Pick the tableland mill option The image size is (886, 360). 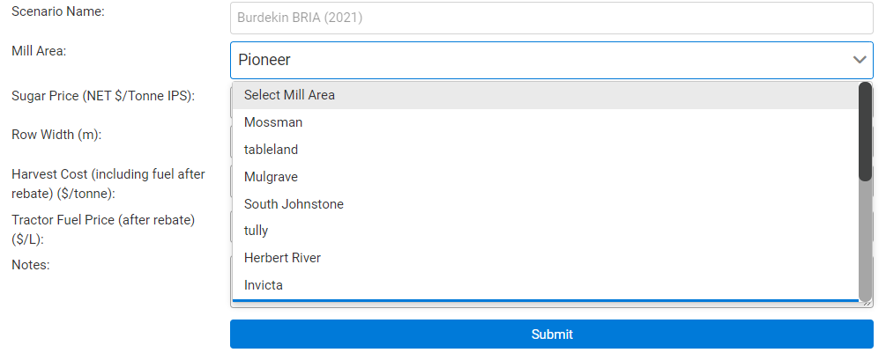pyautogui.click(x=272, y=150)
